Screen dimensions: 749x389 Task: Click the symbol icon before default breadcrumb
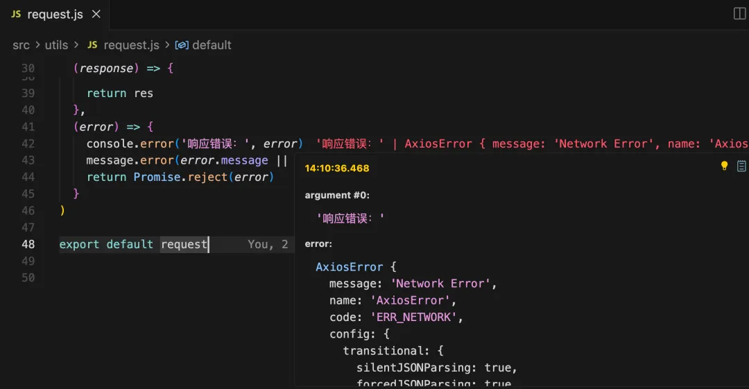[182, 45]
